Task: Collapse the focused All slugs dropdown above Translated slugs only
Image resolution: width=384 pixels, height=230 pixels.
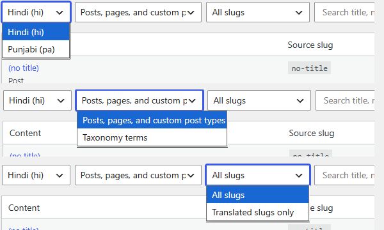Action: tap(258, 175)
